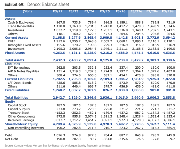This screenshot has width=180, height=149.
Task: Click the Non-controlling interests row label
Action: pyautogui.click(x=26, y=128)
